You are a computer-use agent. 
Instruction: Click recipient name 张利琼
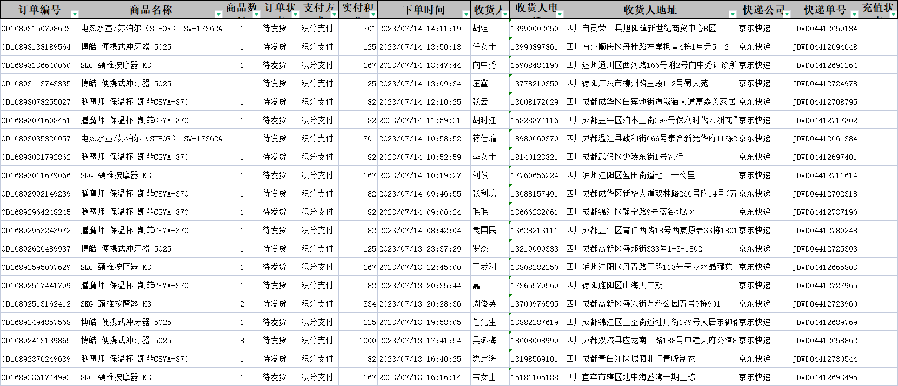(x=484, y=194)
